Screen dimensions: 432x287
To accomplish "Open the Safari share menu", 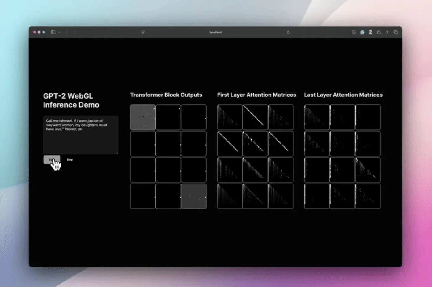I will pos(379,32).
